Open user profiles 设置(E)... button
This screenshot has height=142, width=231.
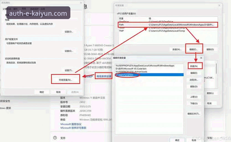(69, 51)
